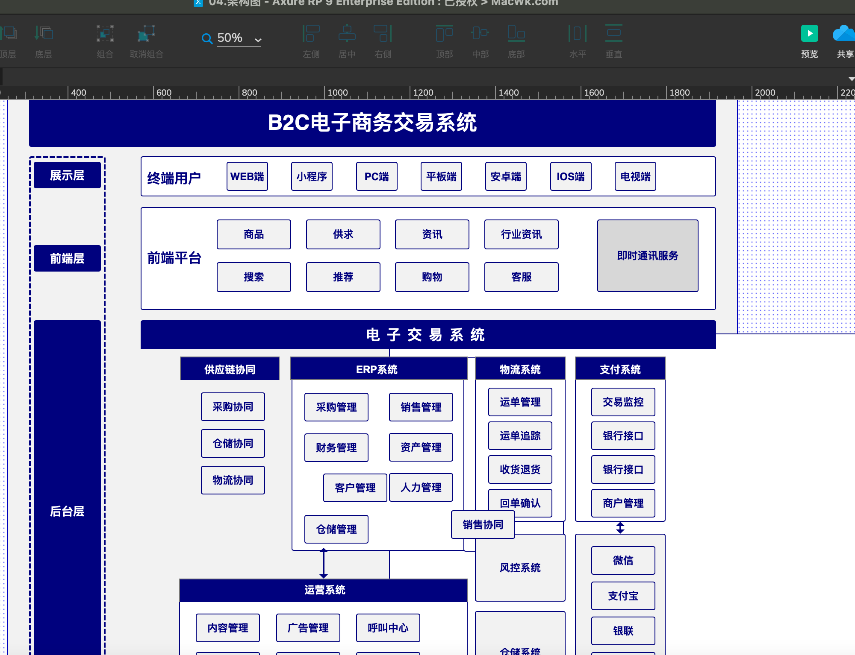Viewport: 855px width, 655px height.
Task: Select the 人力管理 box
Action: click(x=421, y=487)
